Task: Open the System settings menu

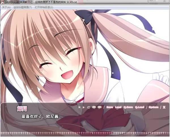Action: [x=154, y=107]
